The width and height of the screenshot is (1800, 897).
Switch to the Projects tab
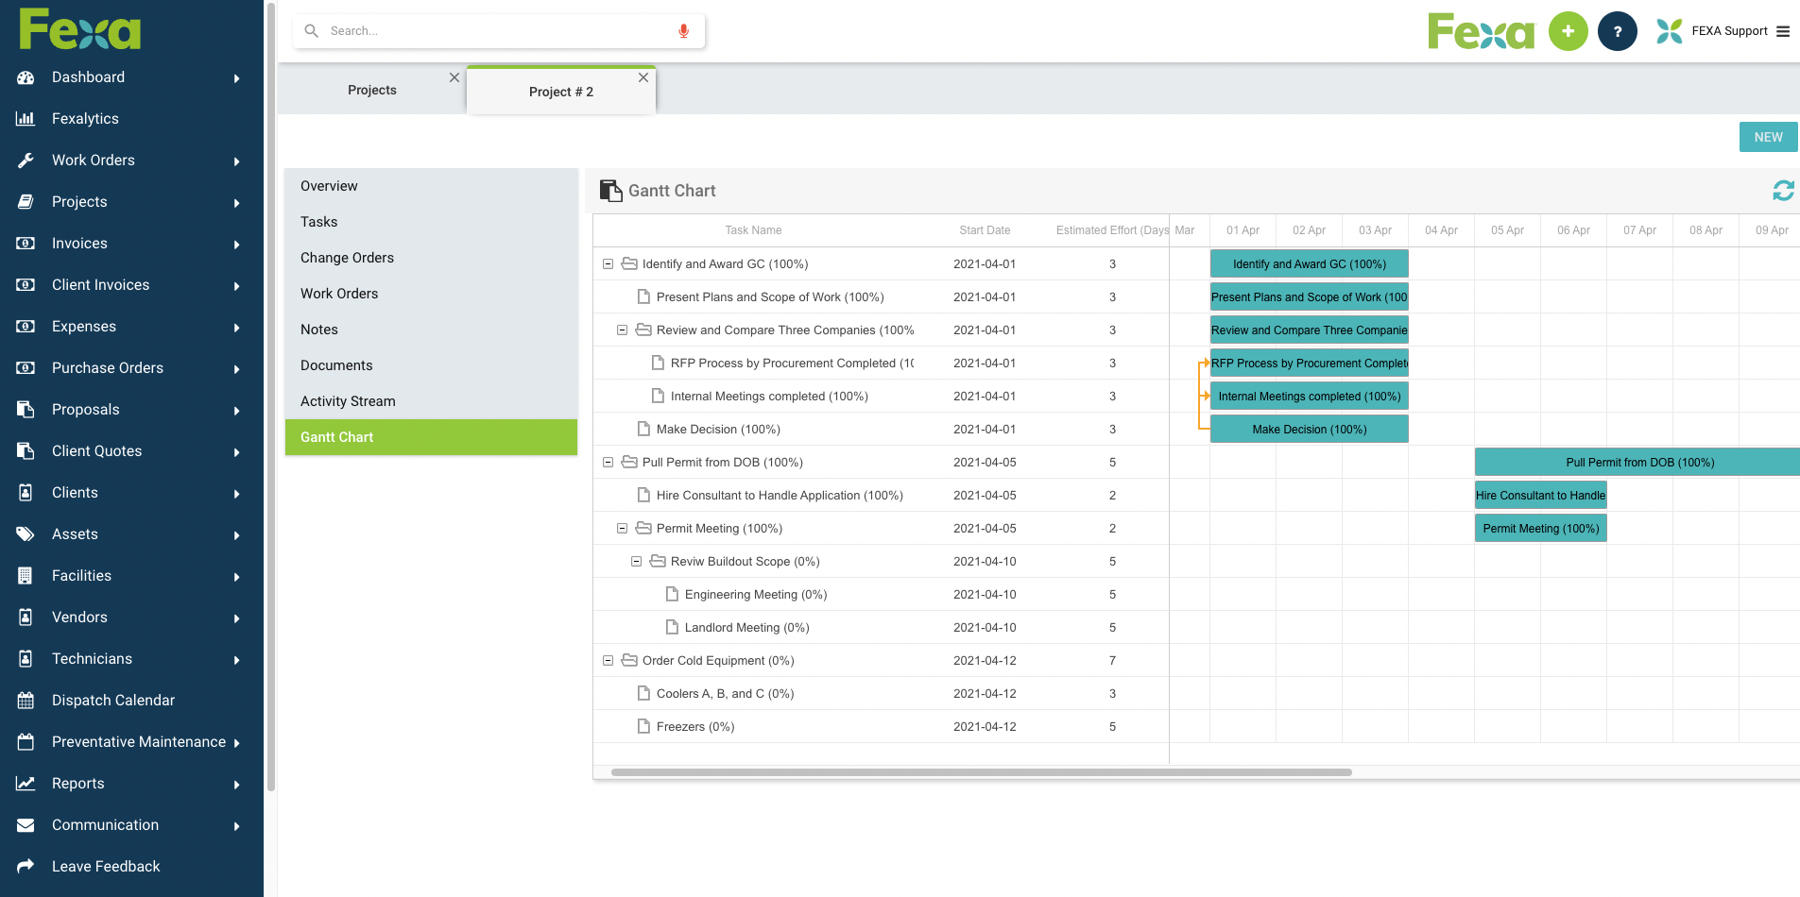(371, 89)
